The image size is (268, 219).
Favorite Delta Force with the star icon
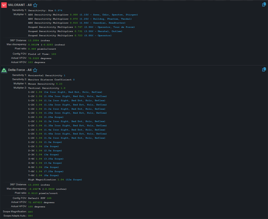(35, 70)
